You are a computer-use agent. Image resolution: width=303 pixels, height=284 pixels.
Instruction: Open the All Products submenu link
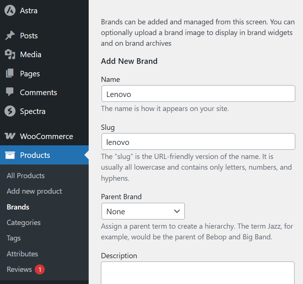click(26, 176)
